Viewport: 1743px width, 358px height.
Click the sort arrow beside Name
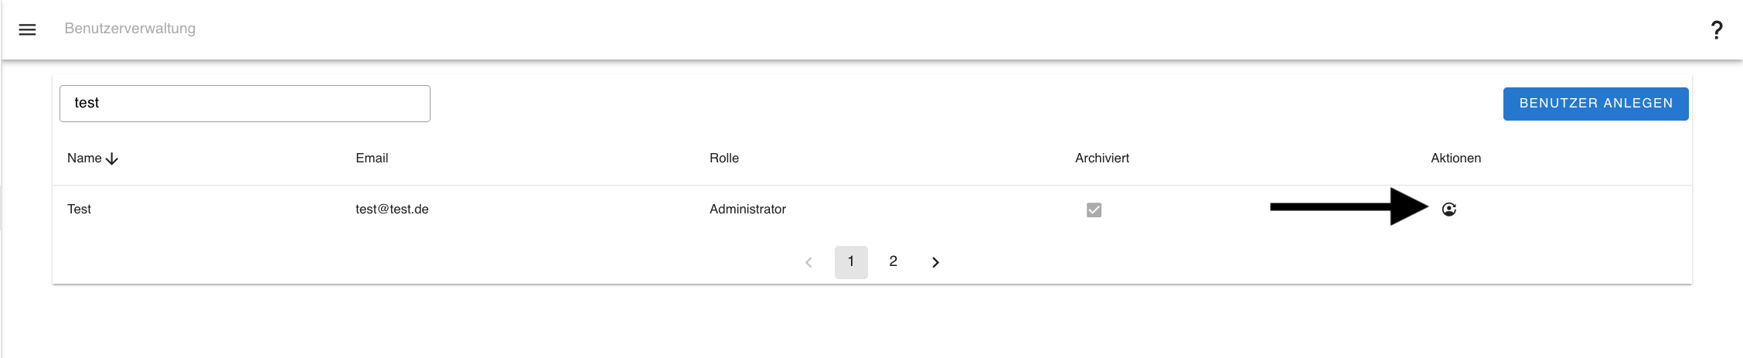tap(112, 159)
